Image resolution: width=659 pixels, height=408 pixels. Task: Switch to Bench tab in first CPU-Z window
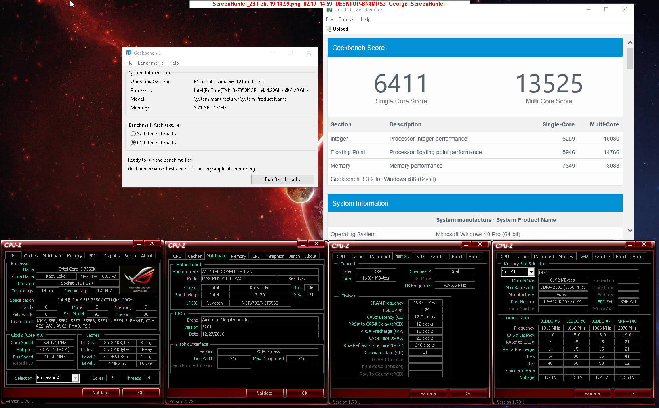click(x=130, y=256)
